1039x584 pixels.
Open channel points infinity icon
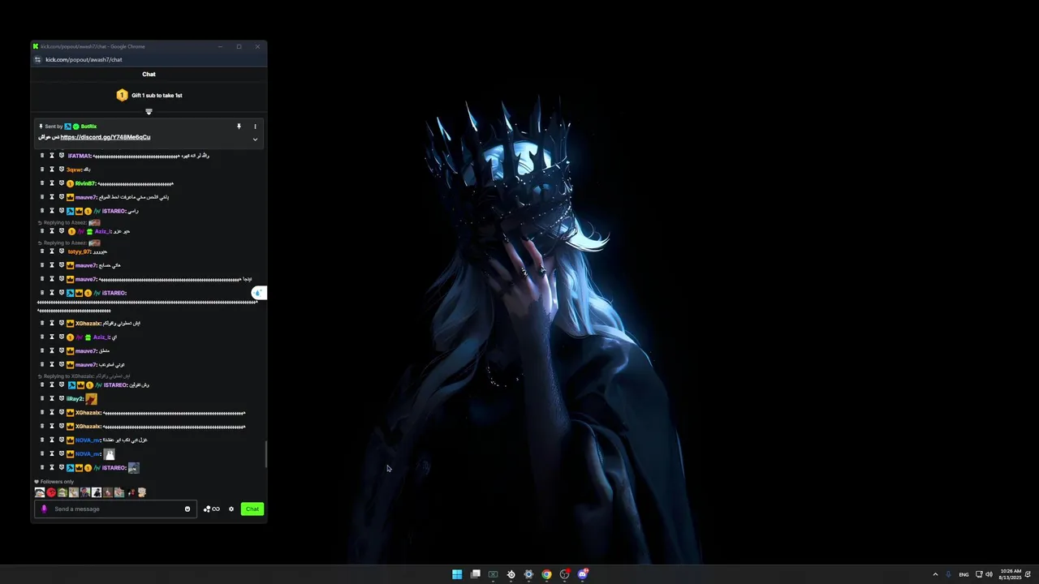(x=212, y=509)
